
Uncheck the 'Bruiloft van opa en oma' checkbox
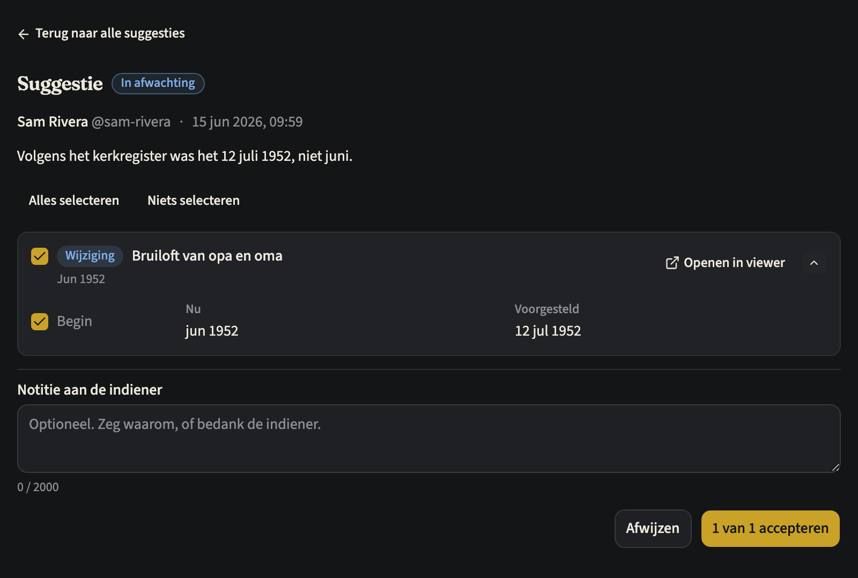[x=40, y=256]
